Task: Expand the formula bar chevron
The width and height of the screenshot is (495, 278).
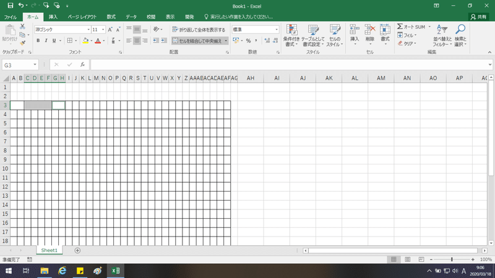Action: 489,65
